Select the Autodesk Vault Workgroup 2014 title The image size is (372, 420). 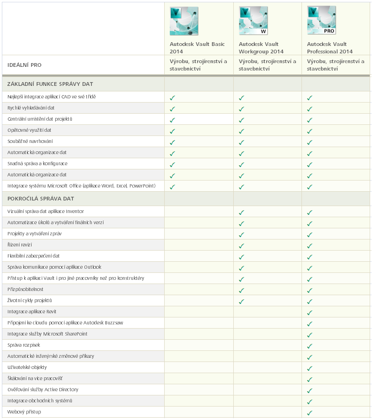tap(261, 48)
